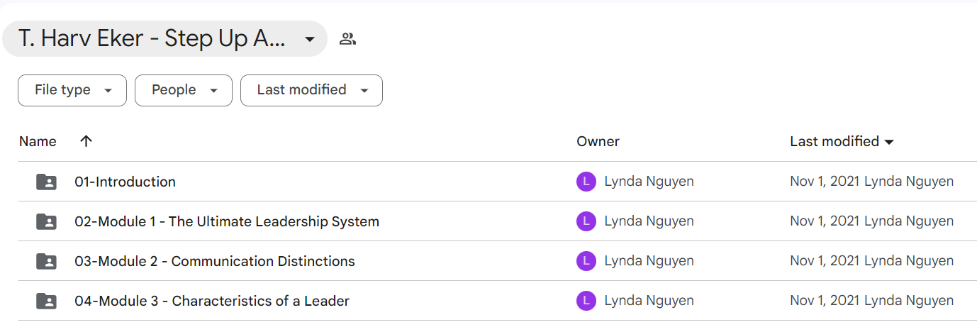The image size is (977, 332).
Task: Click owner name Lynda Nguyen for 01-Introduction
Action: click(649, 182)
